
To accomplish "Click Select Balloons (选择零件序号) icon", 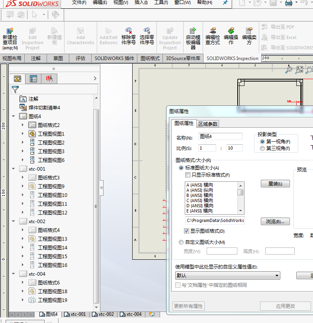I will pyautogui.click(x=147, y=31).
